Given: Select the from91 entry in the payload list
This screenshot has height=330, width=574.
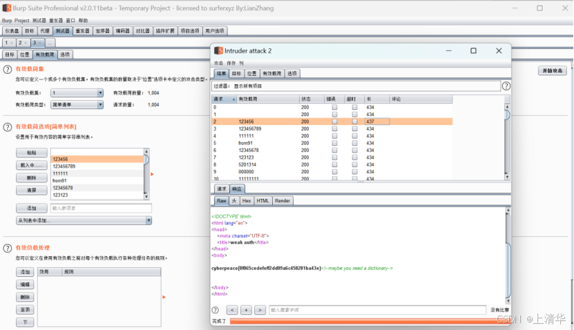Looking at the screenshot, I should (x=97, y=181).
